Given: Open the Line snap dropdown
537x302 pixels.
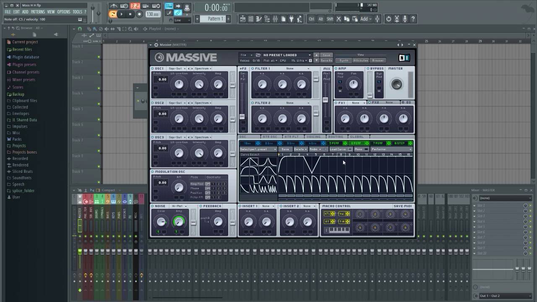Looking at the screenshot, I should click(x=183, y=20).
